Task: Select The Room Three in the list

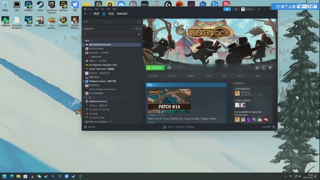Action: tap(112, 118)
